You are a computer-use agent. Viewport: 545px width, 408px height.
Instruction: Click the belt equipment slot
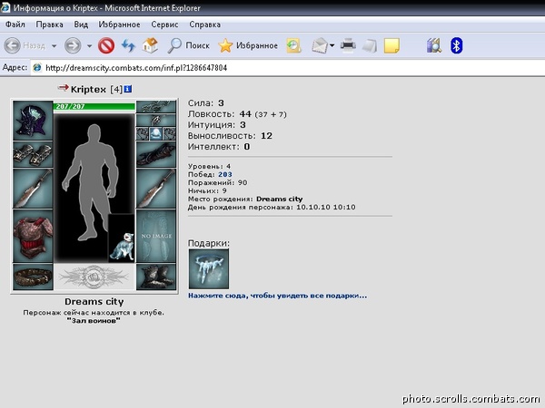tap(33, 277)
